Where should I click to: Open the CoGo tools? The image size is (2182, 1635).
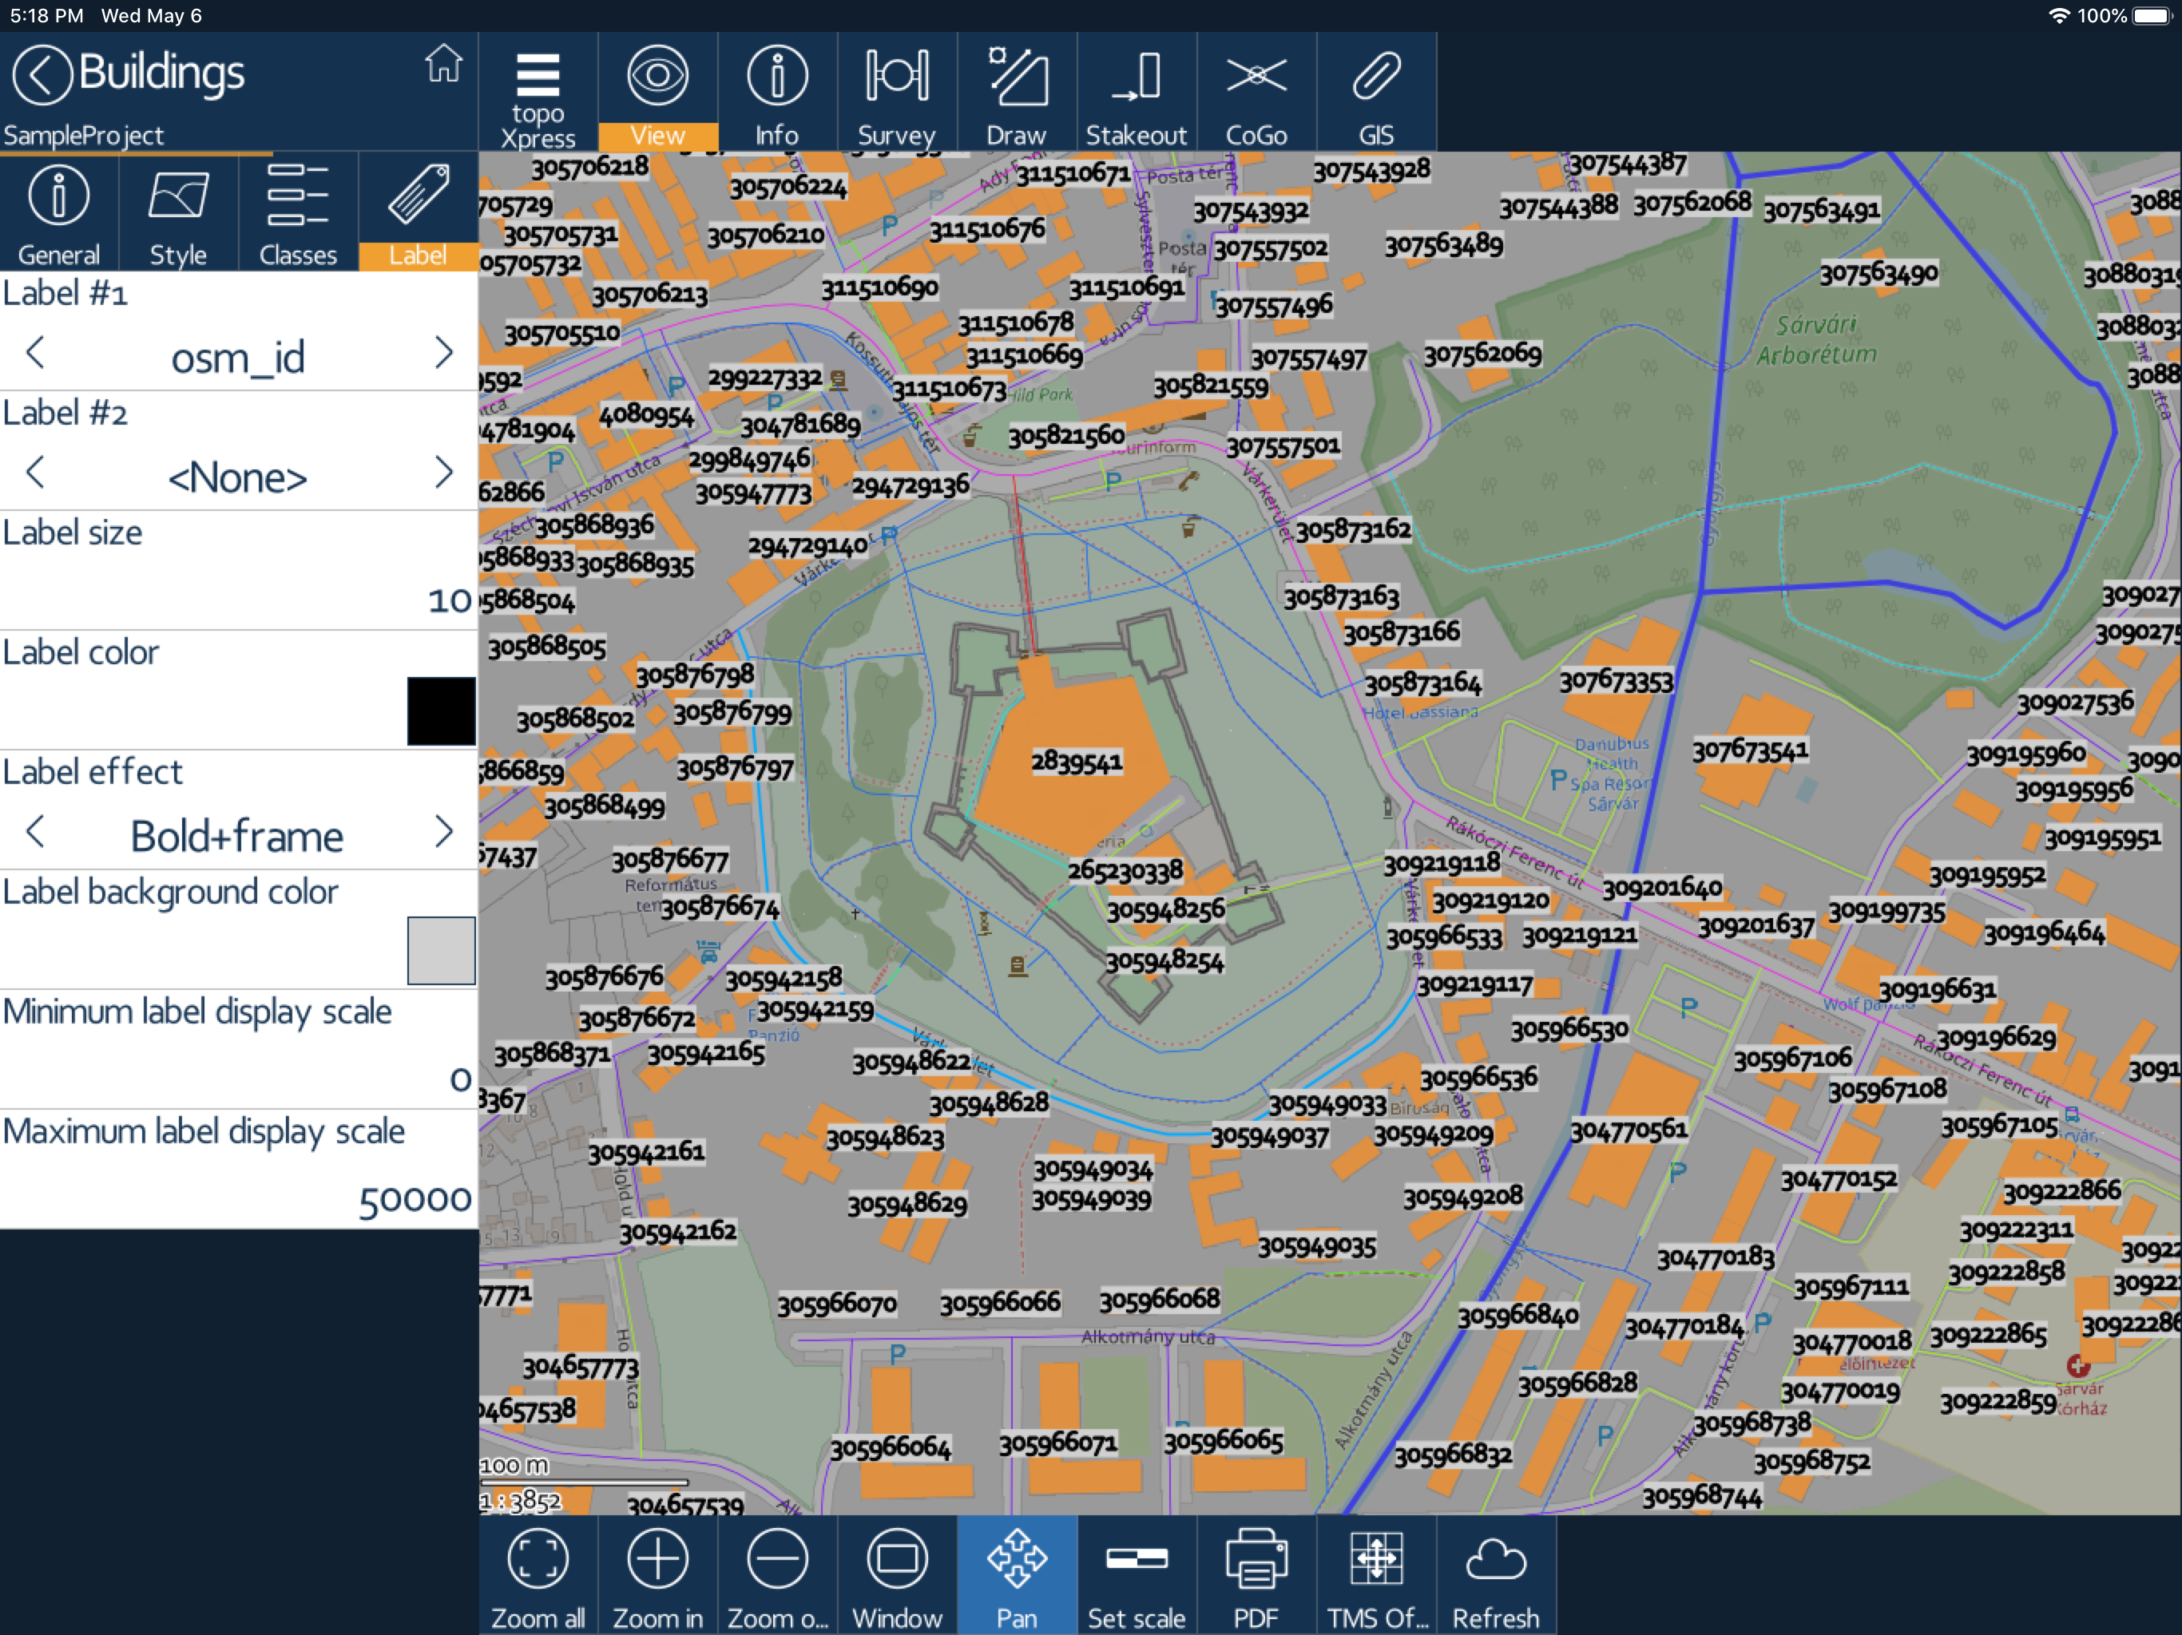(1255, 92)
